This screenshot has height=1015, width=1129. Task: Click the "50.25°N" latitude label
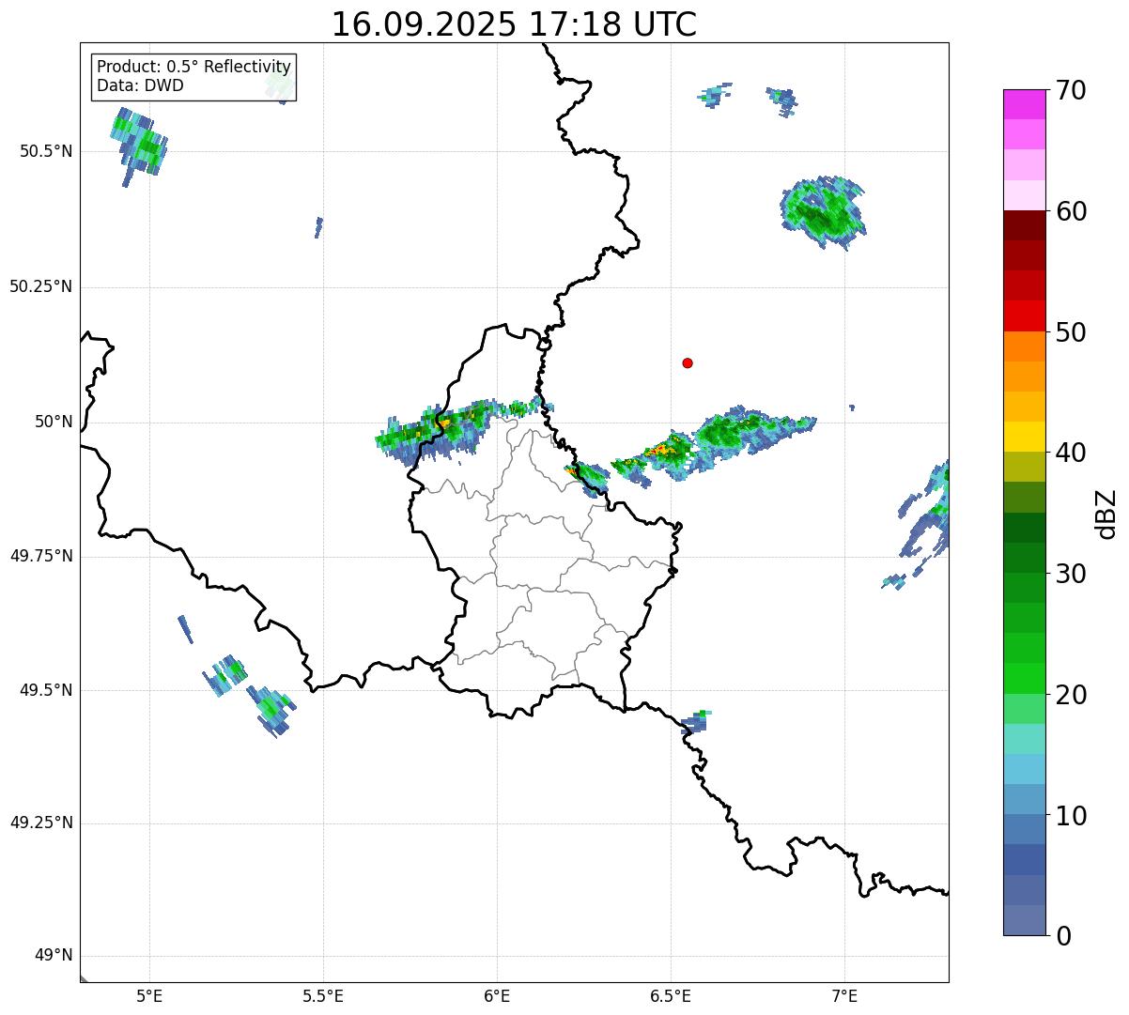click(x=41, y=287)
